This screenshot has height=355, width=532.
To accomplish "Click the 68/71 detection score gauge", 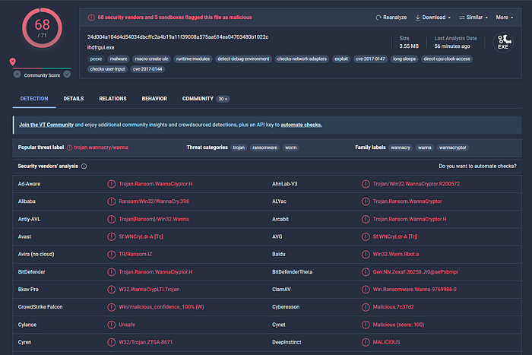I will coord(42,28).
